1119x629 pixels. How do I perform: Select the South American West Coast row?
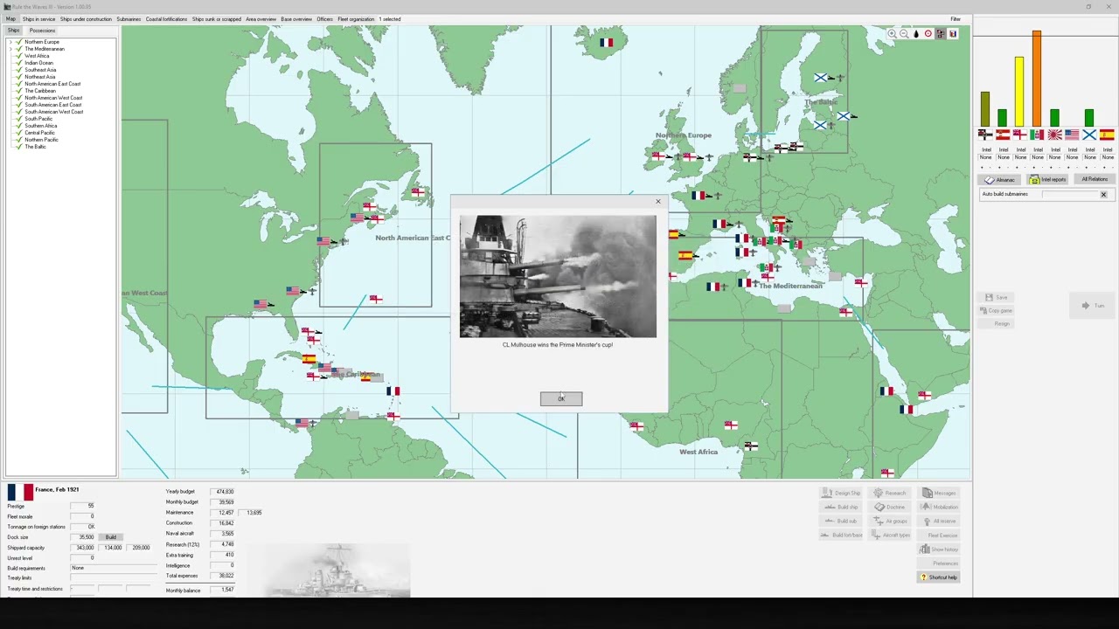54,112
